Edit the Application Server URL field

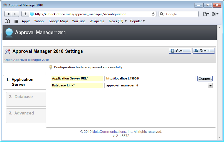point(150,78)
